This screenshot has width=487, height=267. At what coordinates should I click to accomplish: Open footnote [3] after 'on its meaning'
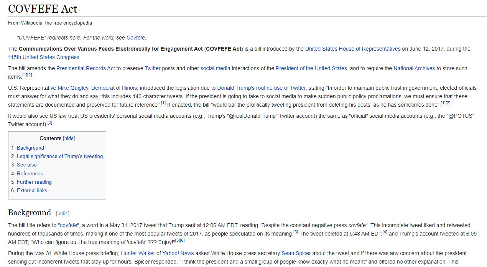(296, 232)
